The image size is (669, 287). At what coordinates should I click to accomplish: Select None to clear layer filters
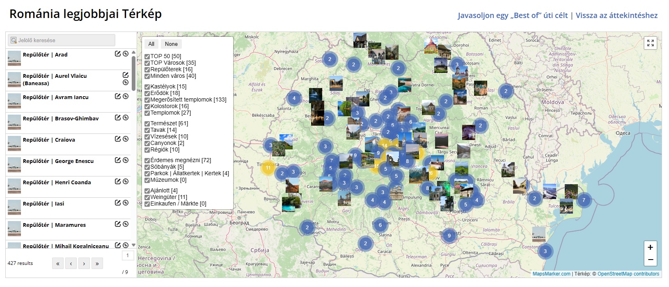coord(171,44)
